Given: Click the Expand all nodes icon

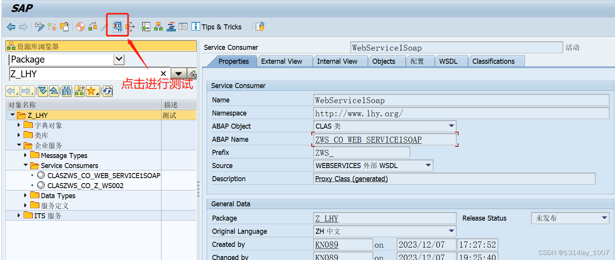Looking at the screenshot, I should pyautogui.click(x=43, y=91).
